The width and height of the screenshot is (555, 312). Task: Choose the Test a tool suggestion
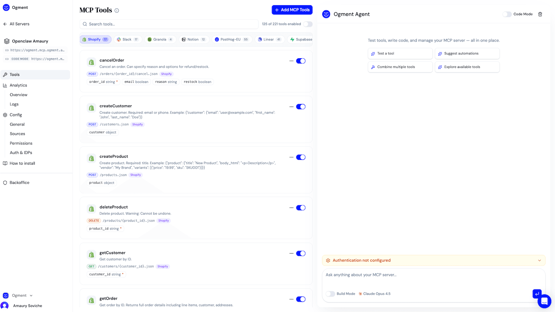point(400,53)
